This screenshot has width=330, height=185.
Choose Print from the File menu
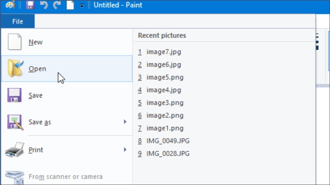67,150
